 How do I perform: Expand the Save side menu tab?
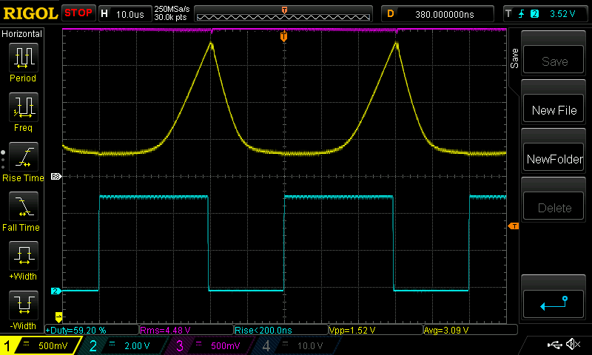515,59
